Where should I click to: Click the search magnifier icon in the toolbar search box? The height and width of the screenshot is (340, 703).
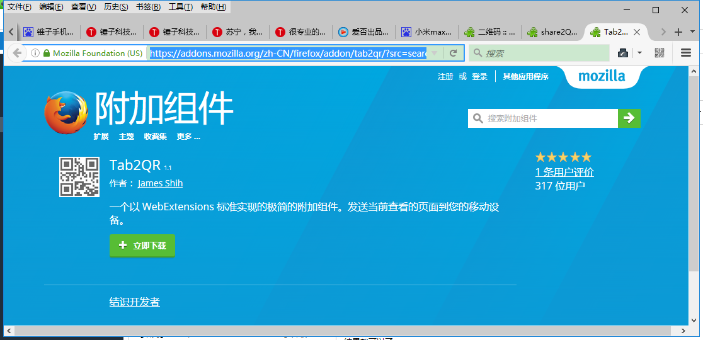pos(478,53)
